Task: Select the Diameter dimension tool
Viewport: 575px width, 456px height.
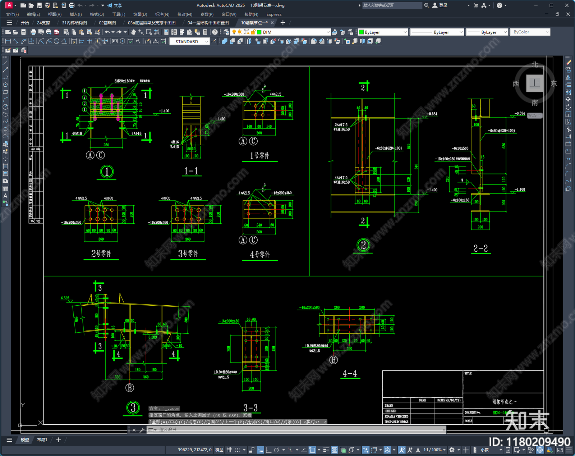Action: 56,41
